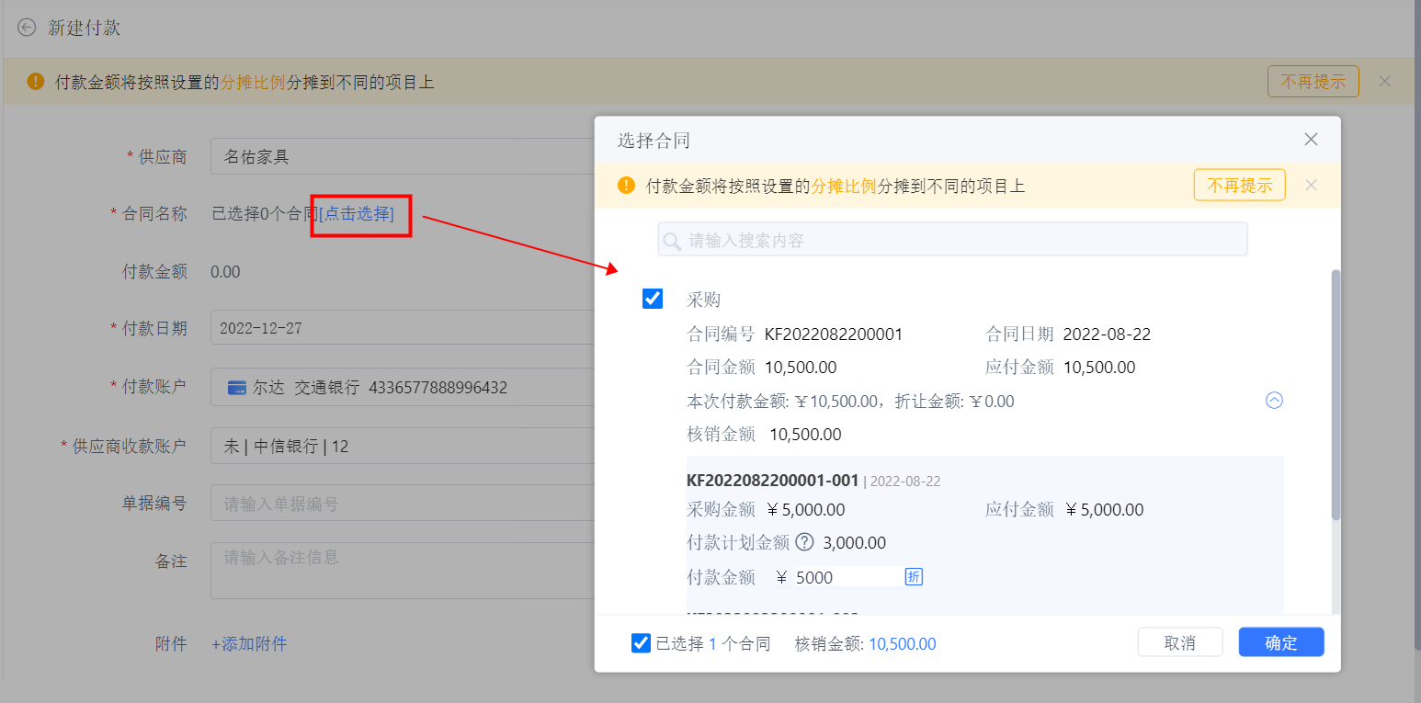Viewport: 1421px width, 703px height.
Task: Click the warning icon in dialog banner
Action: coord(627,185)
